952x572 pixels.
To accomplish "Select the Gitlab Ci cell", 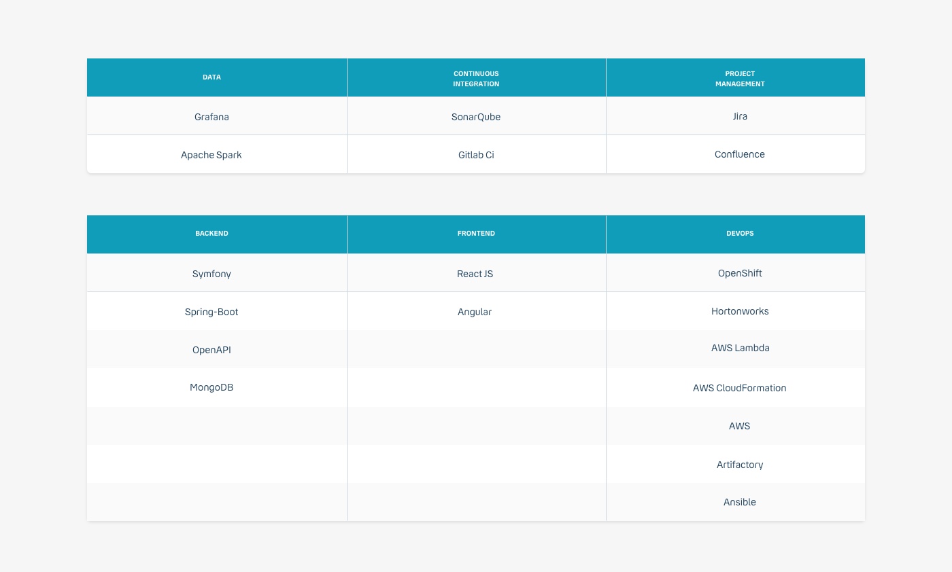I will tap(477, 154).
